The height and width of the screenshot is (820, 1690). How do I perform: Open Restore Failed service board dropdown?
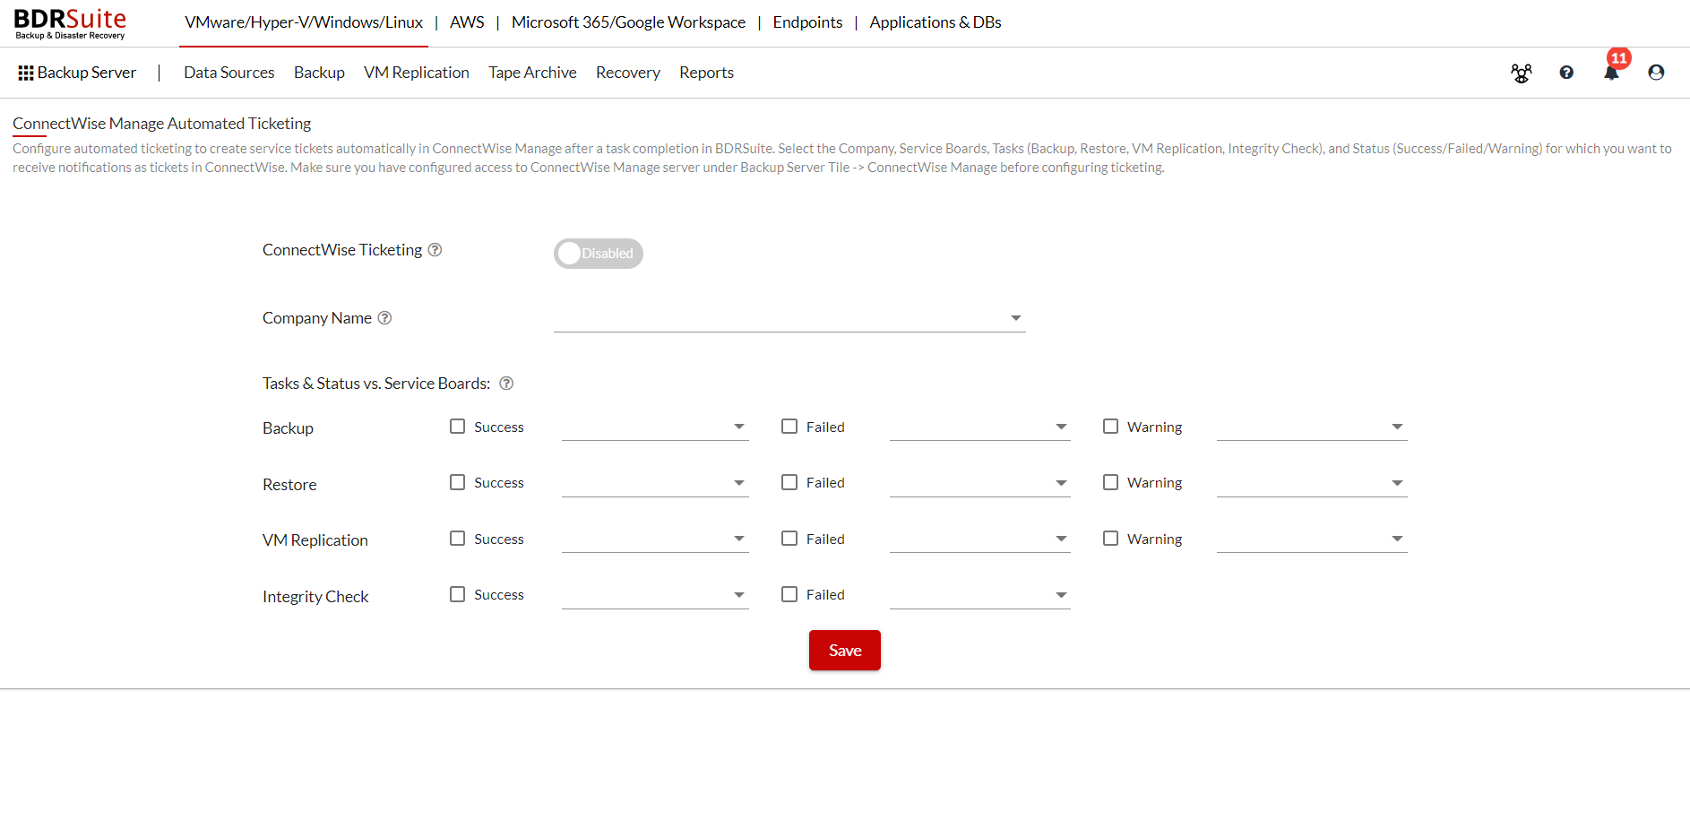[x=980, y=484]
